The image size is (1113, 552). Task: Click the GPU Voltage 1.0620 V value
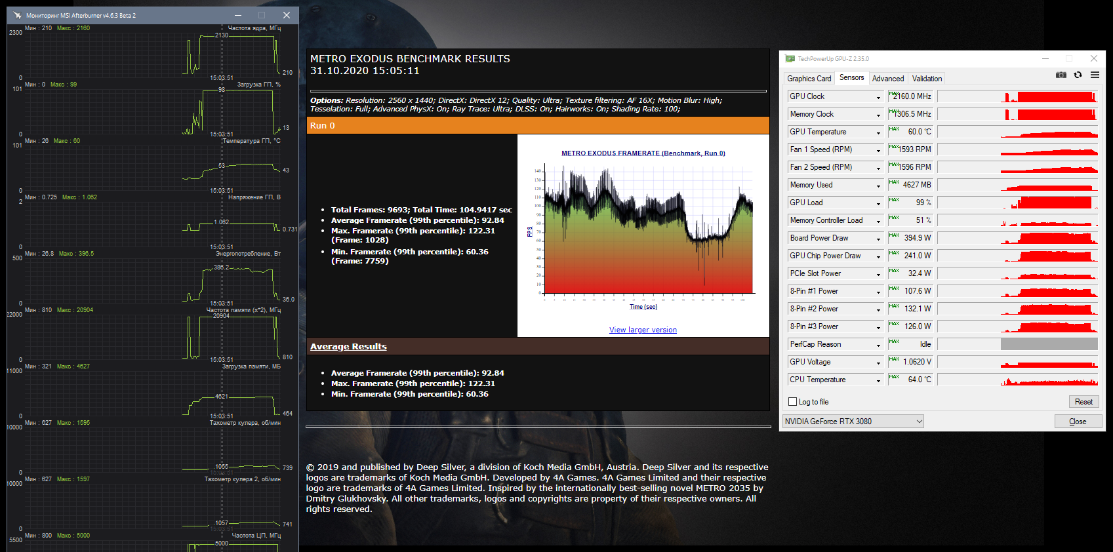pyautogui.click(x=917, y=362)
